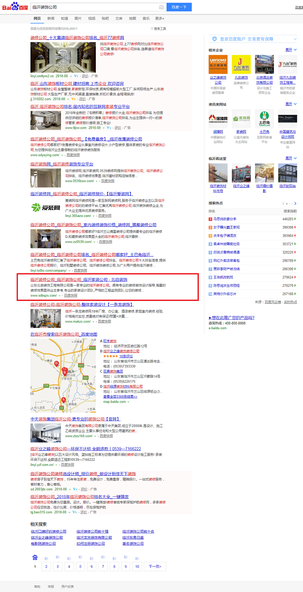This screenshot has width=303, height=592.
Task: Click next arrow in 搜索热点 panel
Action: click(295, 204)
